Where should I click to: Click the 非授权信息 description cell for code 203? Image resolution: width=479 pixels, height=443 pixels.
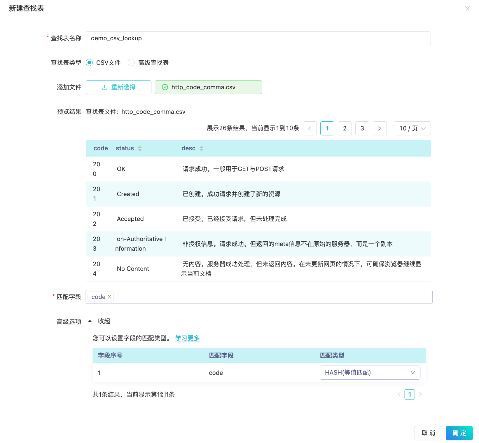(x=287, y=244)
